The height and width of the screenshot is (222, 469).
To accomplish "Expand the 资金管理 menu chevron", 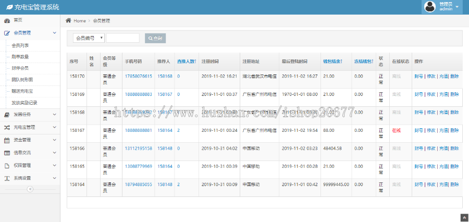I will (x=54, y=140).
